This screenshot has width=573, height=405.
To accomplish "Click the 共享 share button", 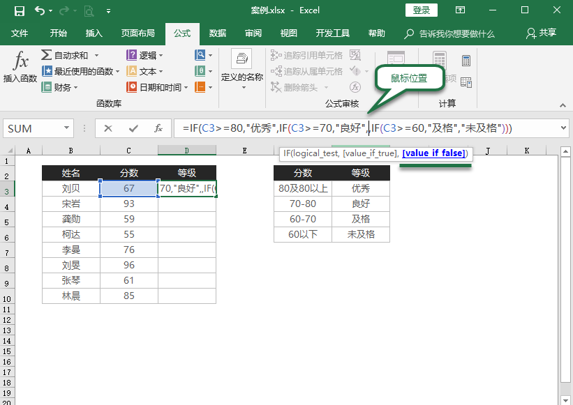I will (x=541, y=33).
